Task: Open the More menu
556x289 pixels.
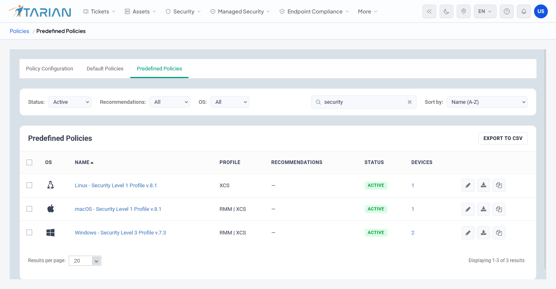Action: pos(368,11)
